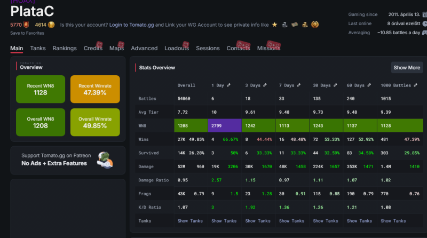The image size is (427, 238).
Task: Open the Main tab
Action: [x=17, y=48]
